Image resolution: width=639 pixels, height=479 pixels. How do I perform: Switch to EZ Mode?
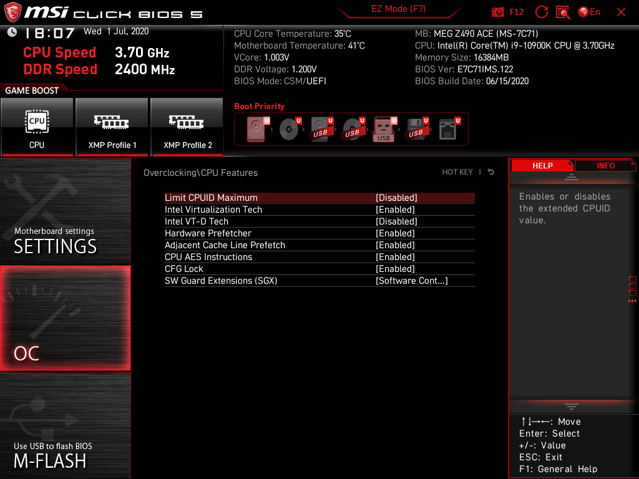tap(399, 10)
